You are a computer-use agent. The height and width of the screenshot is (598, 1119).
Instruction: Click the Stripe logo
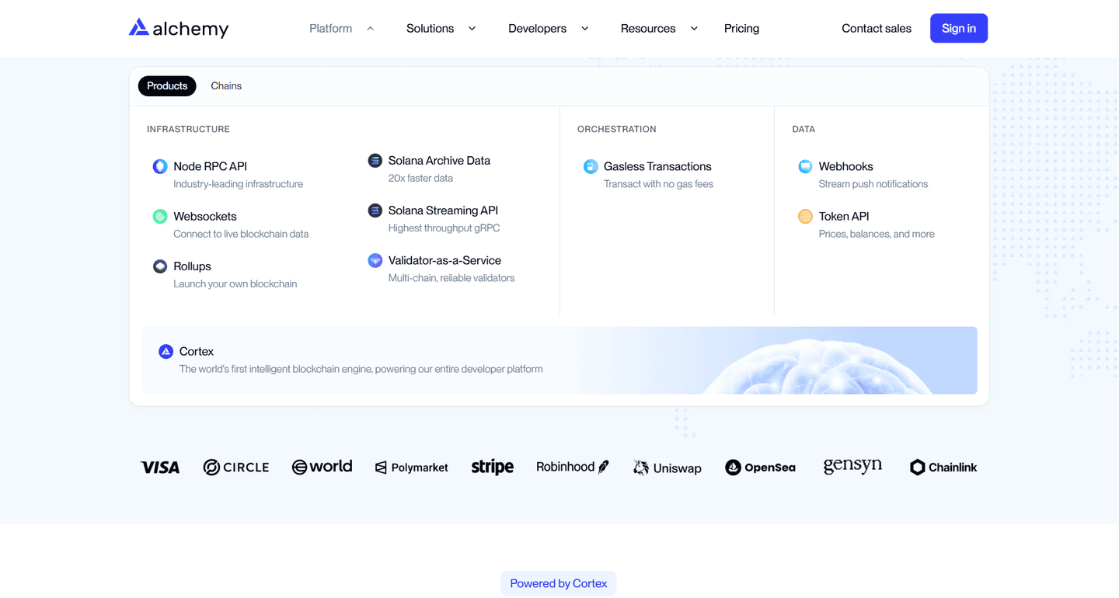(493, 467)
